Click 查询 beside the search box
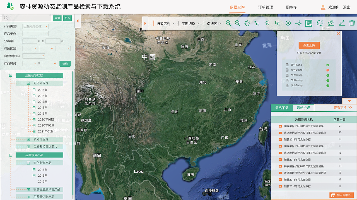Screen dimensions: 357x200 pyautogui.click(x=57, y=18)
